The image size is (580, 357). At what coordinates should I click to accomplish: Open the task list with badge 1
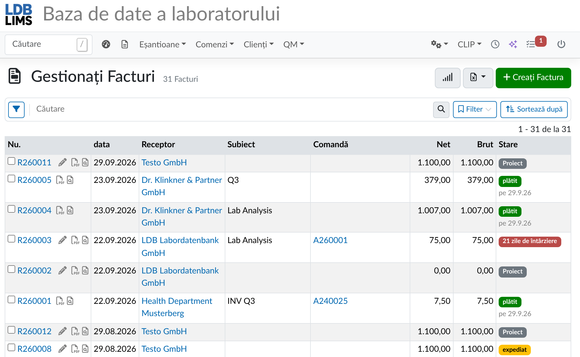pos(536,43)
